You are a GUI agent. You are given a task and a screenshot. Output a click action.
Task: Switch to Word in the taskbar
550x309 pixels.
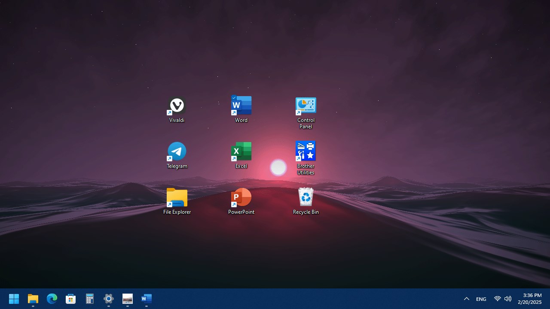[147, 299]
